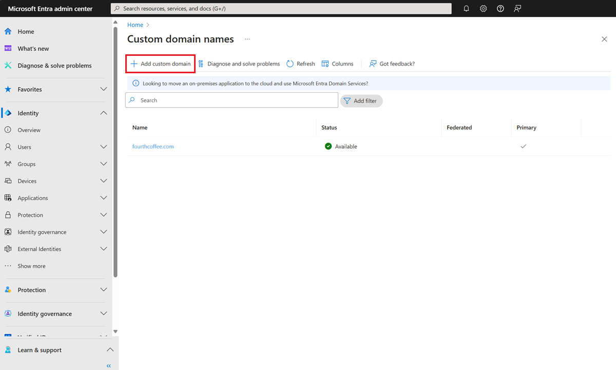This screenshot has width=616, height=370.
Task: Collapse the Identity section
Action: pos(104,113)
